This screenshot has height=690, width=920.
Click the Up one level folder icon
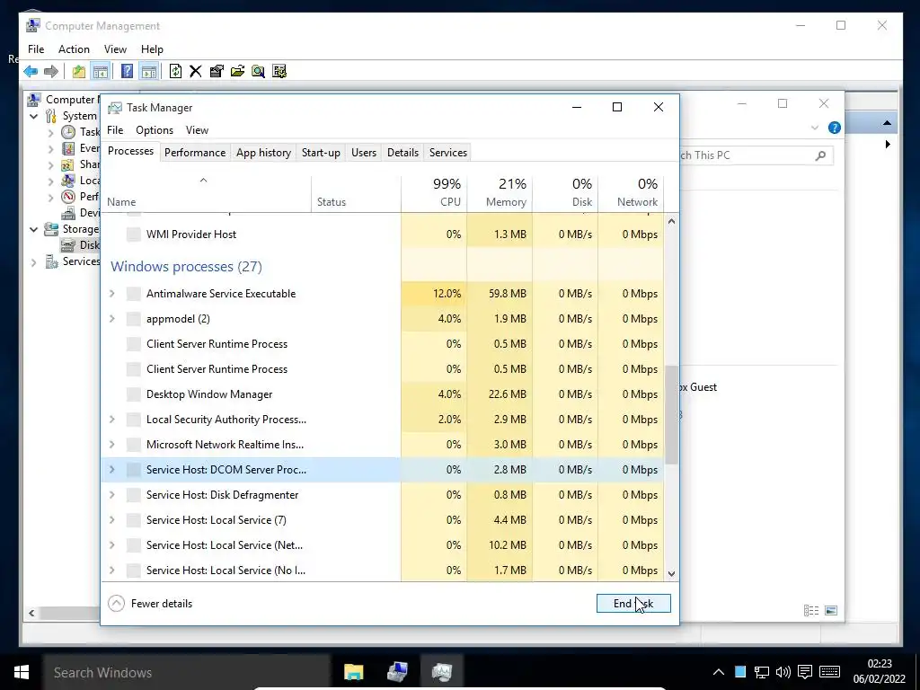tap(79, 72)
